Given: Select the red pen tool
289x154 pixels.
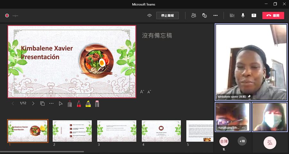Looking at the screenshot, I should 79,104.
